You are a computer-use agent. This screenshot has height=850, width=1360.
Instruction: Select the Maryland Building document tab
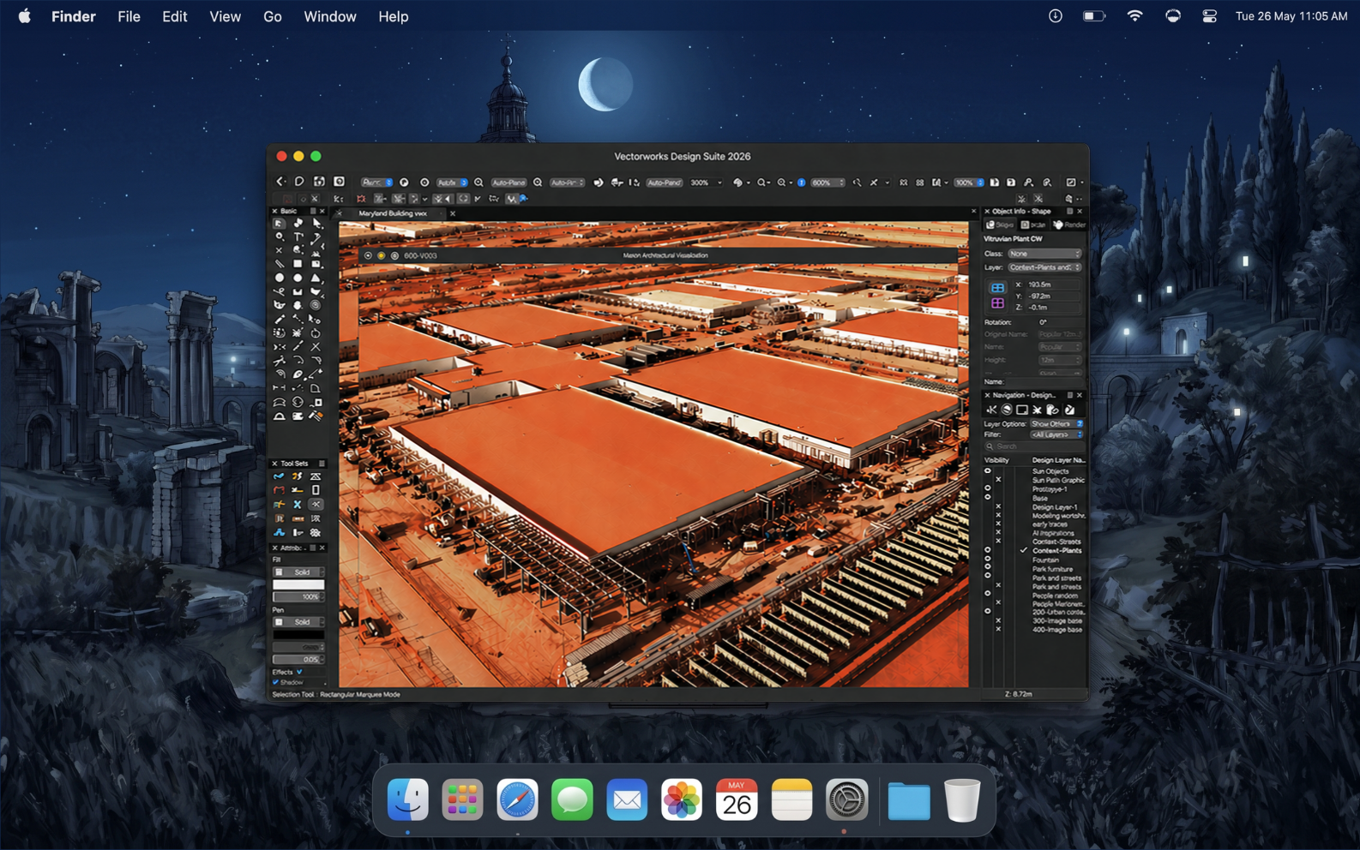click(x=393, y=213)
